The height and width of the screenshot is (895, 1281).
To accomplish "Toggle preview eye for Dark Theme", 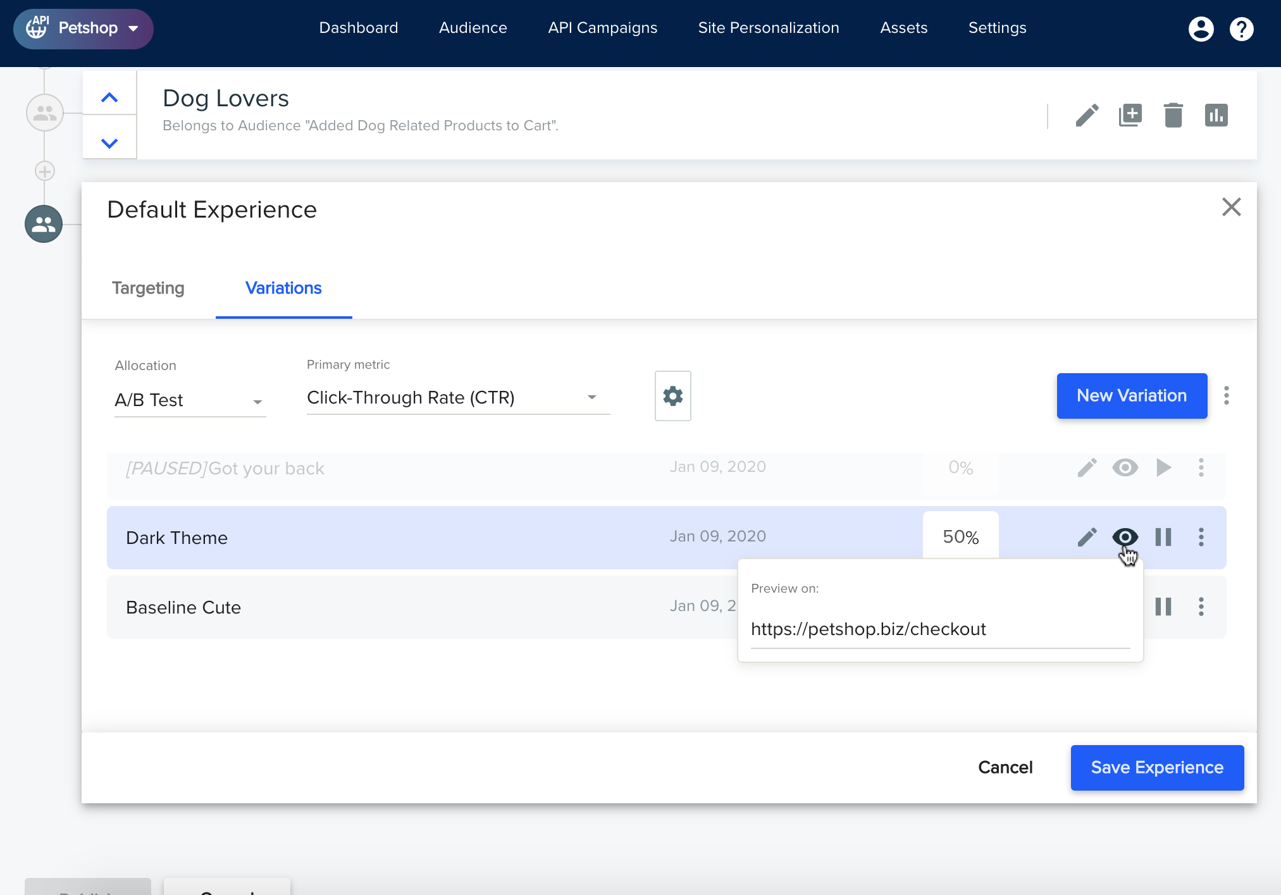I will [1125, 537].
